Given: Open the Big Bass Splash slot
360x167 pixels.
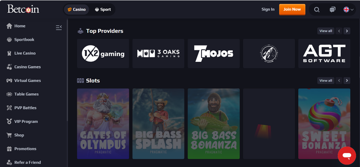Looking at the screenshot, I should tap(158, 124).
